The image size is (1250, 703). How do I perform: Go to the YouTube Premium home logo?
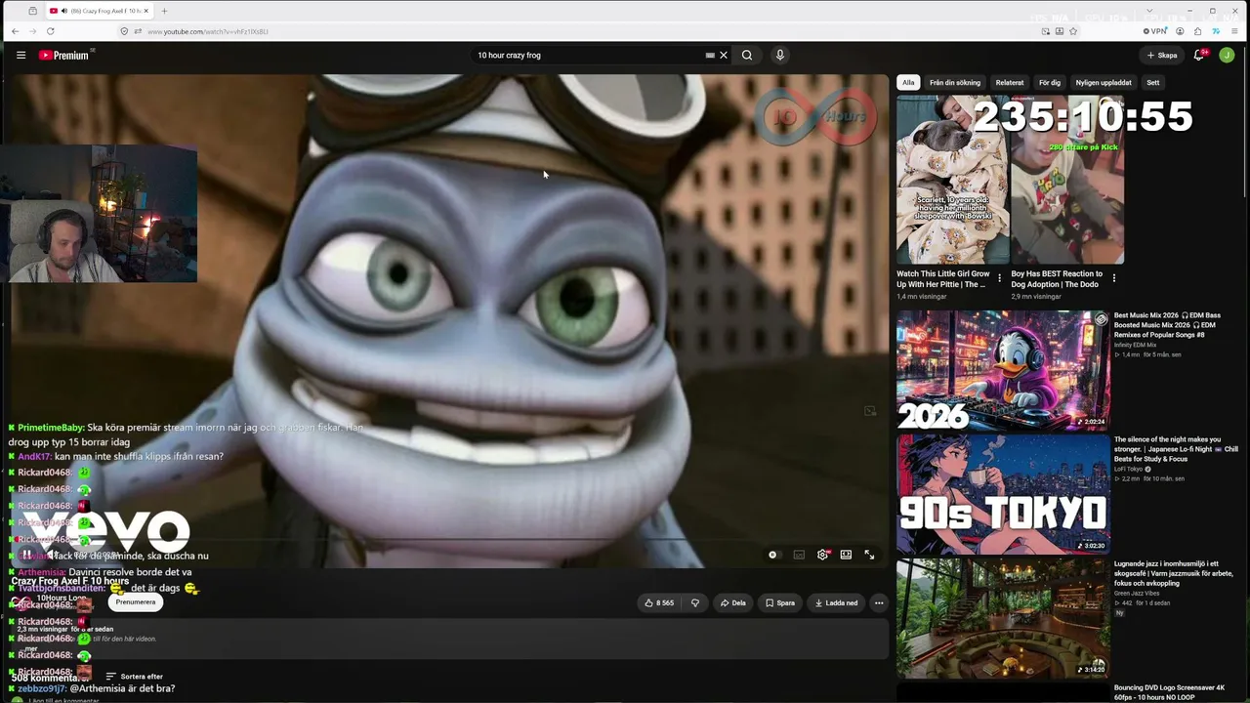(64, 55)
